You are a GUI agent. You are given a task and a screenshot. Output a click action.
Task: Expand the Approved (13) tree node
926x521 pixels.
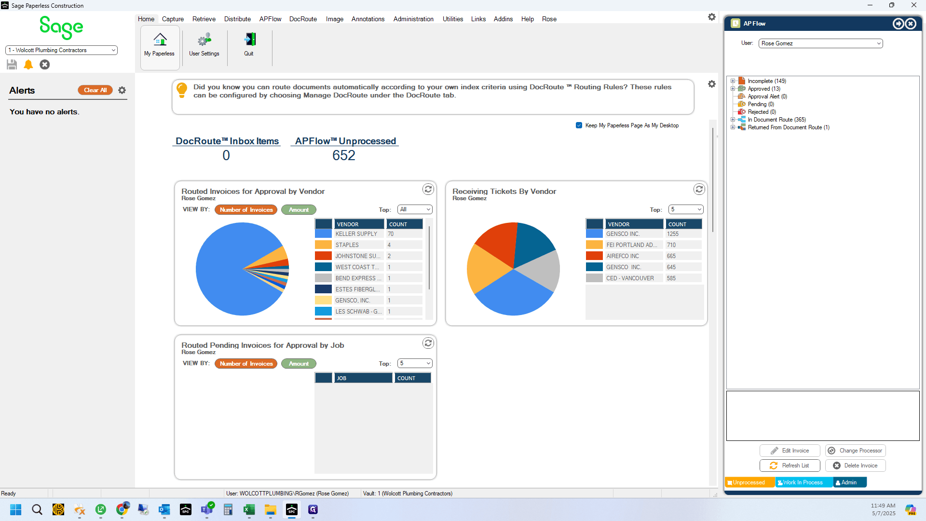[733, 89]
